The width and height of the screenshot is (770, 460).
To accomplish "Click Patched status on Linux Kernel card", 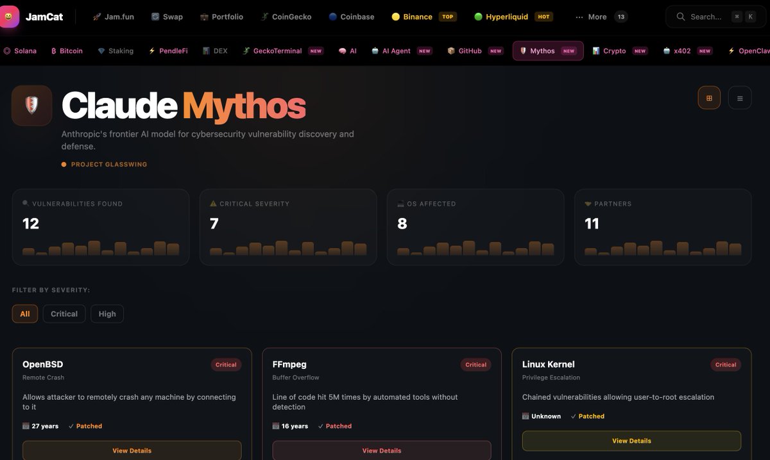I will 588,416.
